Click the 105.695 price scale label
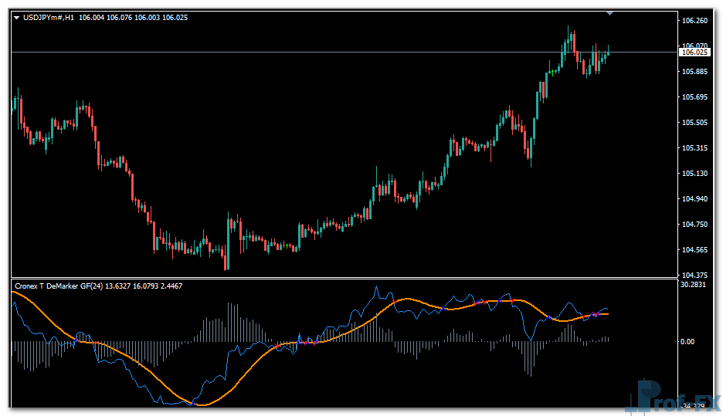 point(695,97)
